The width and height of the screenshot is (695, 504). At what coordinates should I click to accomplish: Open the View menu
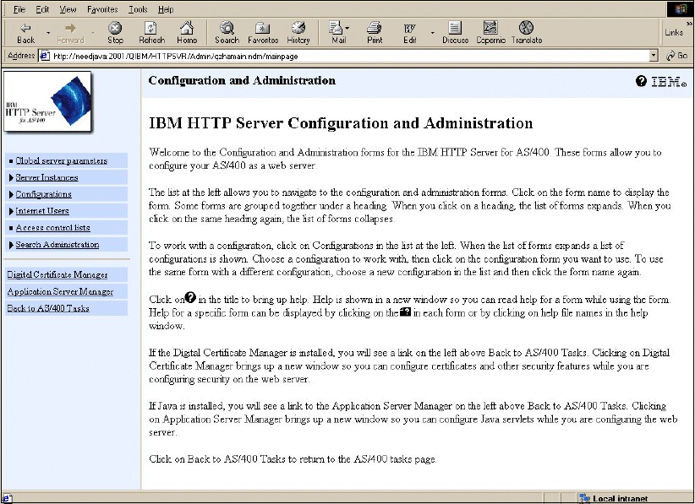pyautogui.click(x=68, y=9)
